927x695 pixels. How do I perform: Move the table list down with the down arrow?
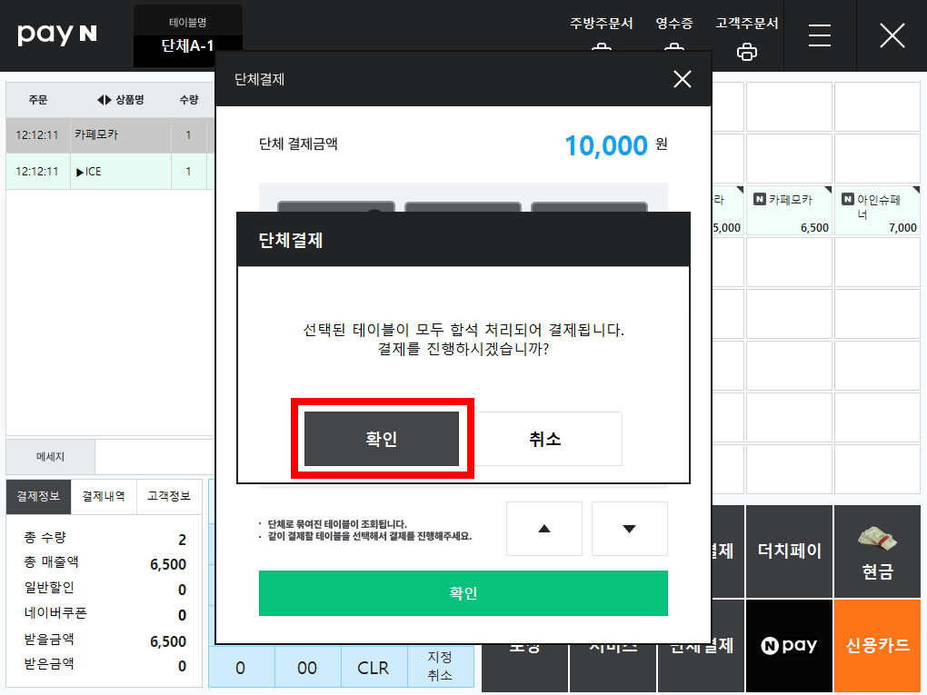629,529
